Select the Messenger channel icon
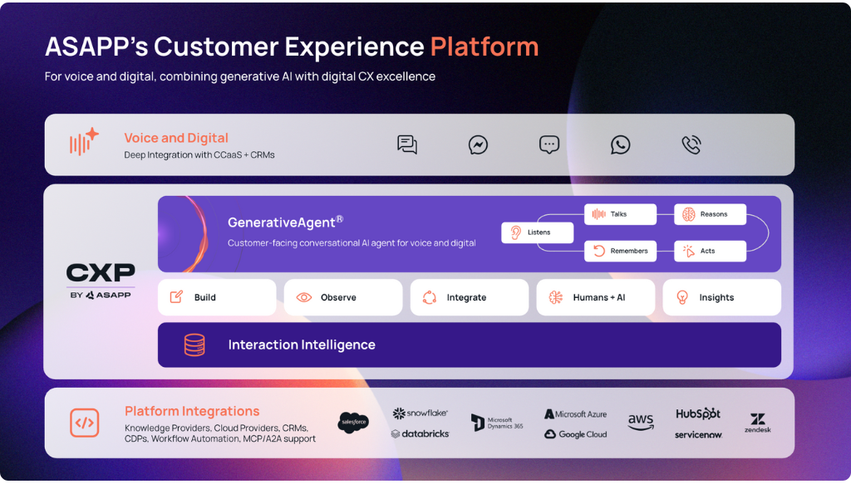 click(478, 144)
